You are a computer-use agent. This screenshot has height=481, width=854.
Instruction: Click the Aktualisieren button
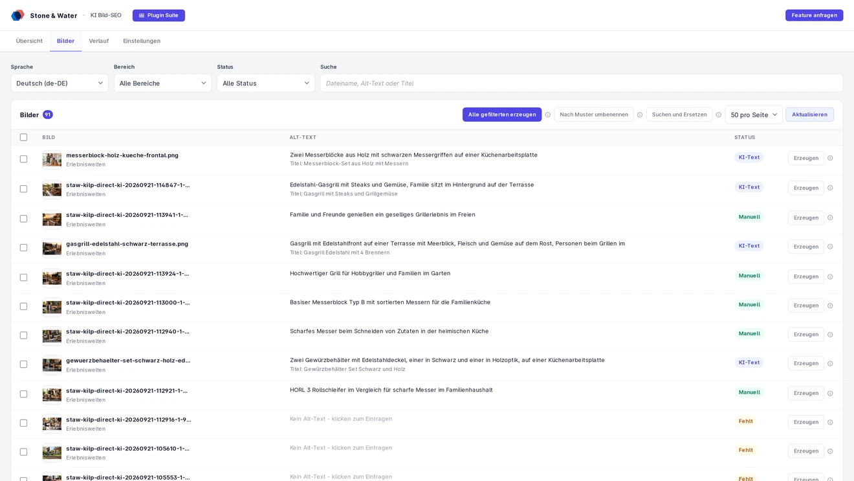tap(809, 115)
